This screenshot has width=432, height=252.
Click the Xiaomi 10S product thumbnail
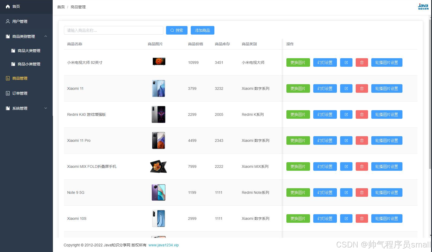tap(159, 218)
